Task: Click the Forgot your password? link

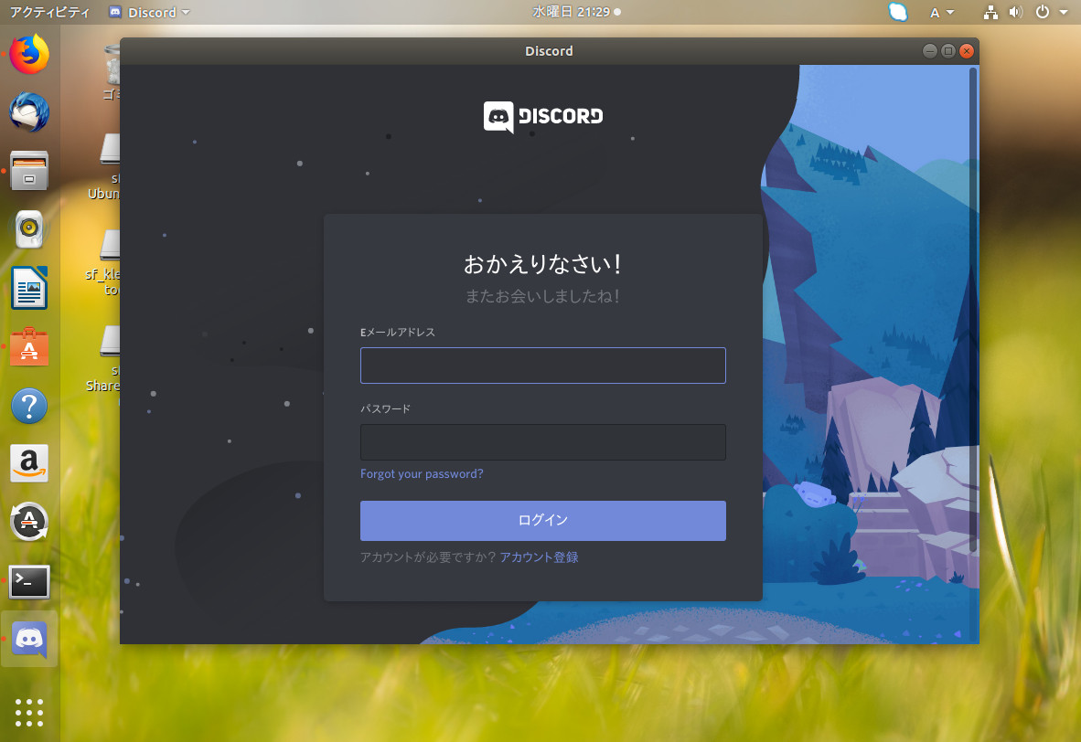Action: 422,474
